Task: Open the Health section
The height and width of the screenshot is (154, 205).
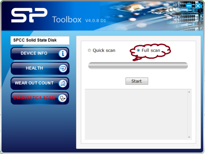Action: 40,68
